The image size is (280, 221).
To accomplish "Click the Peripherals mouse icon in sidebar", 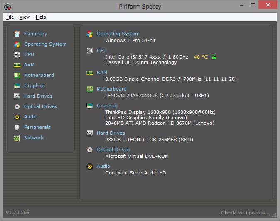I will tap(17, 127).
